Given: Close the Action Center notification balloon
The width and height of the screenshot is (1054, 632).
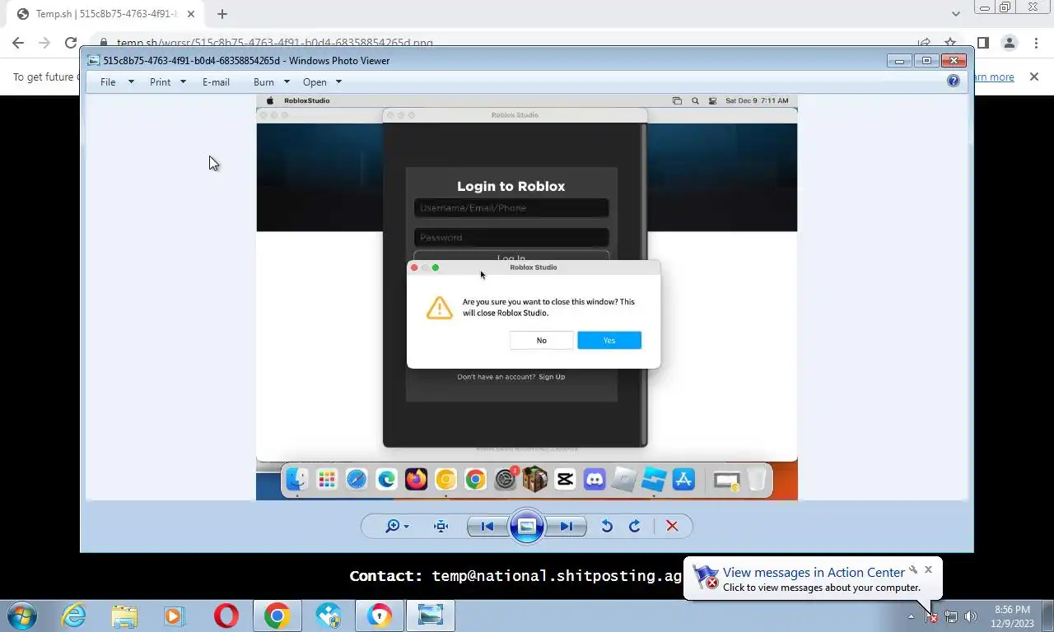Looking at the screenshot, I should click(928, 569).
